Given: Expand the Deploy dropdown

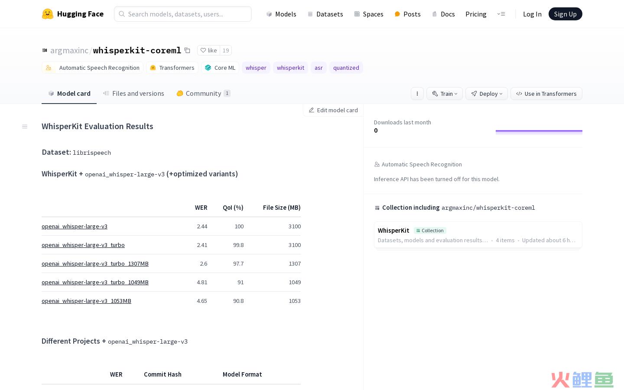Looking at the screenshot, I should [x=487, y=94].
